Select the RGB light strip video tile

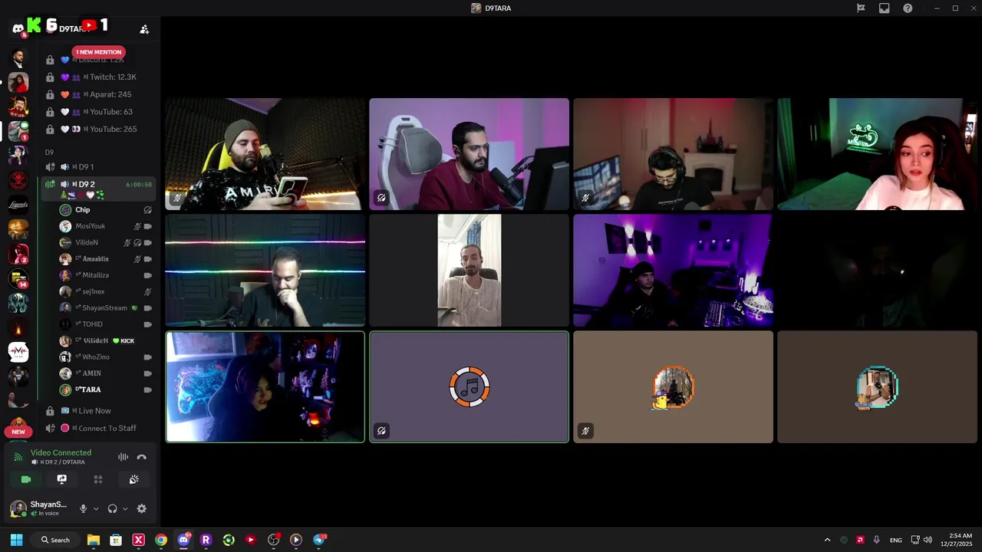pyautogui.click(x=265, y=271)
